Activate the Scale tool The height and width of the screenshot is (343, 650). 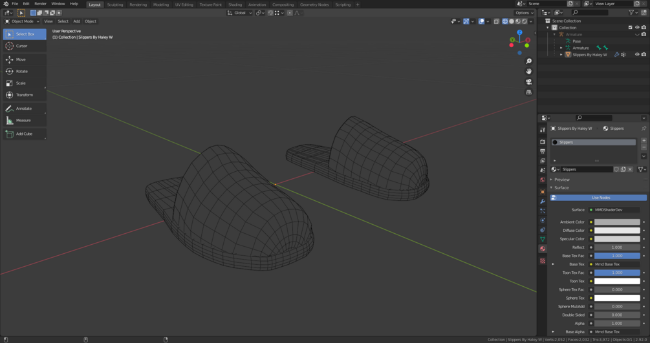(24, 83)
